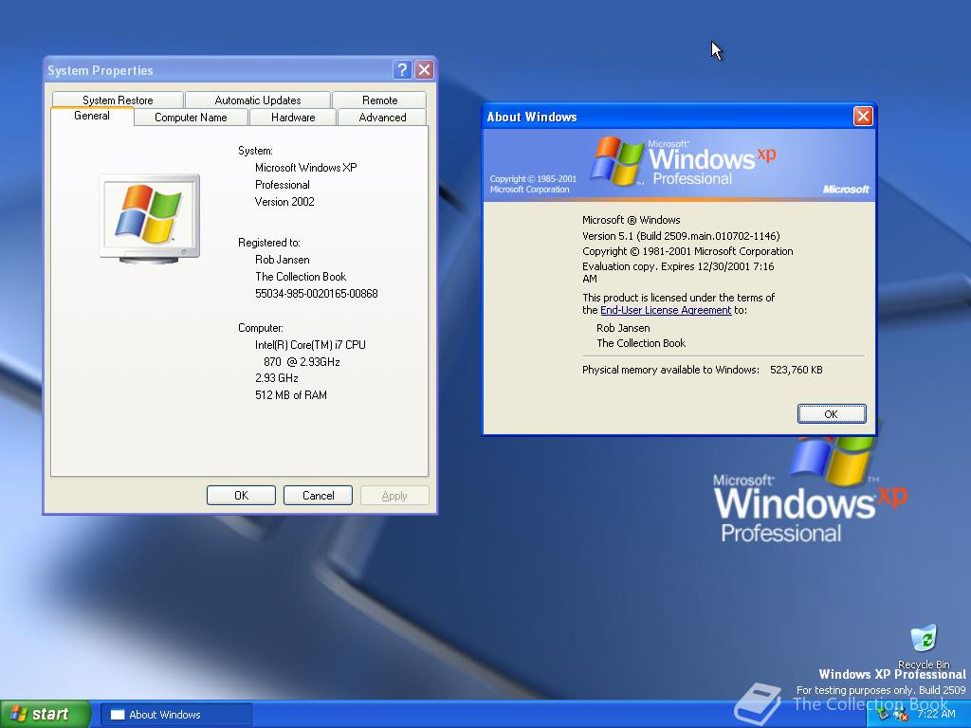The image size is (971, 728).
Task: Click the Messenger tray icon with red X
Action: click(x=901, y=715)
